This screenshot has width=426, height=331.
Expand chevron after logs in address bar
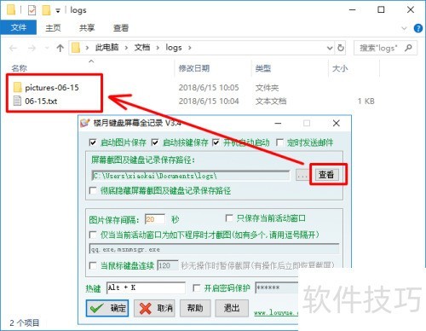tap(189, 48)
